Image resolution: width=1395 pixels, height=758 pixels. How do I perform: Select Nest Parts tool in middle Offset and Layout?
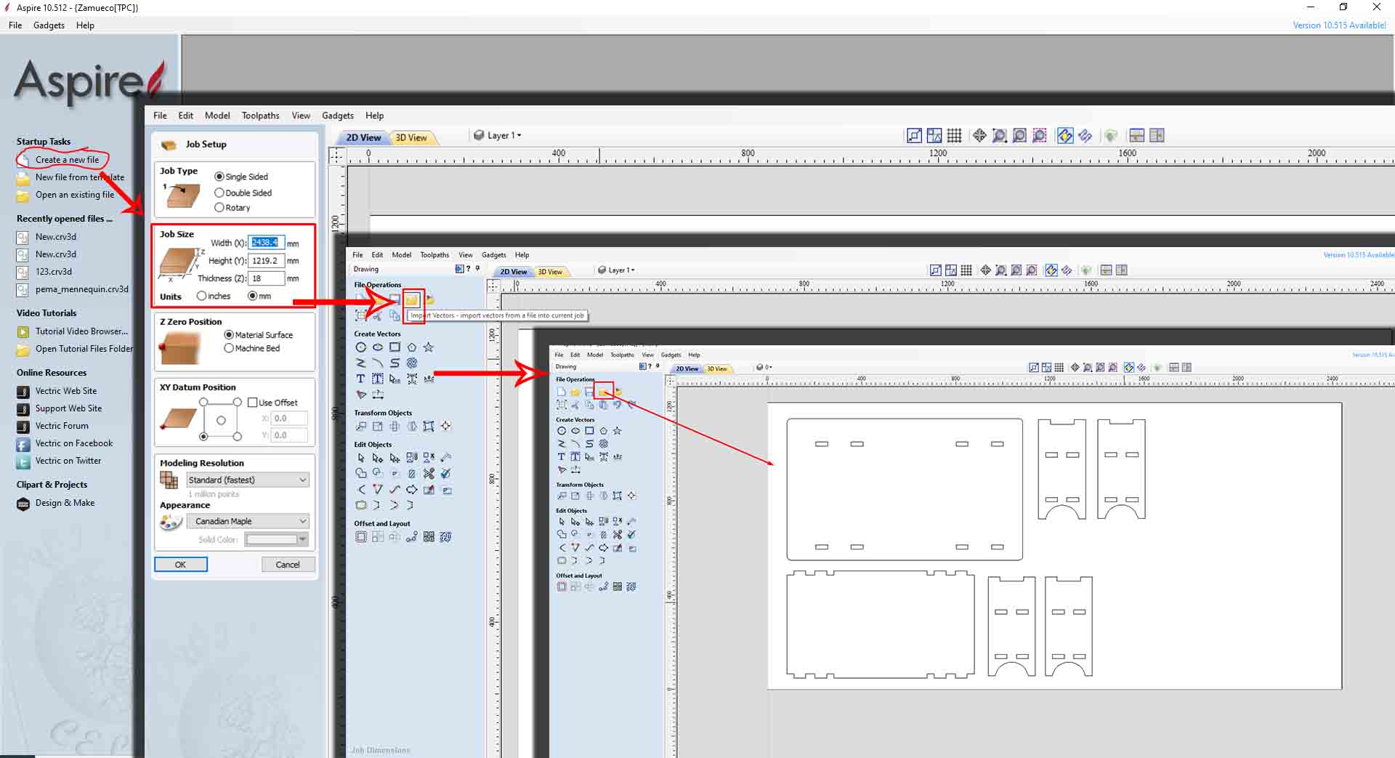click(445, 537)
